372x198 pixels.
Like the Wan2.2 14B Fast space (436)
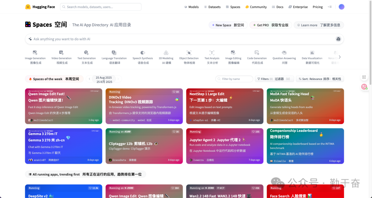tap(256, 188)
